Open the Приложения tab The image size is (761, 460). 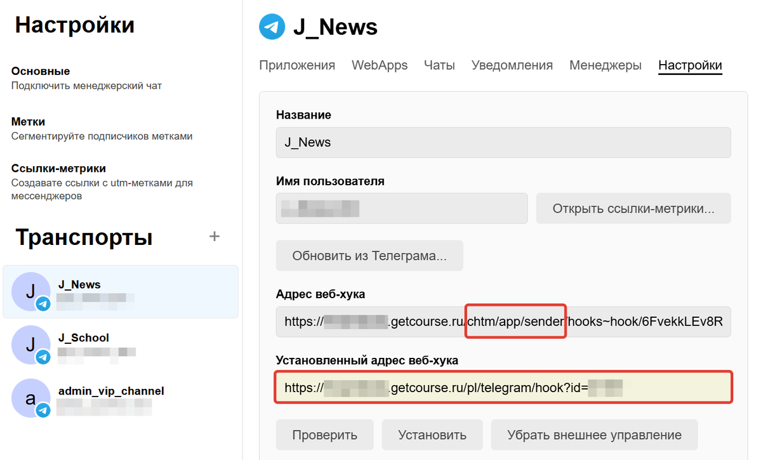point(297,65)
